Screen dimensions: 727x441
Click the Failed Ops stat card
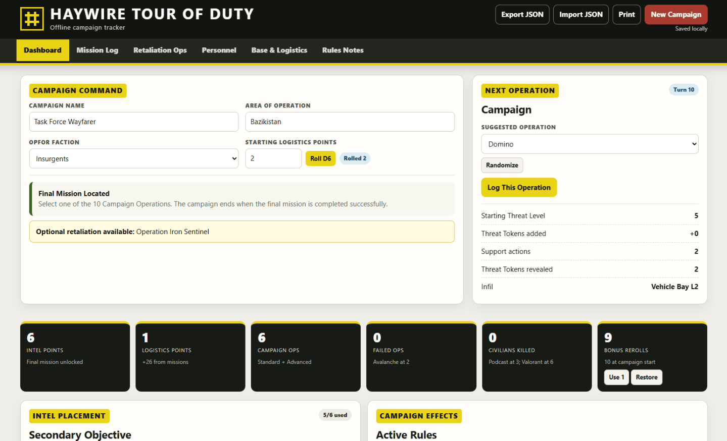tap(421, 356)
